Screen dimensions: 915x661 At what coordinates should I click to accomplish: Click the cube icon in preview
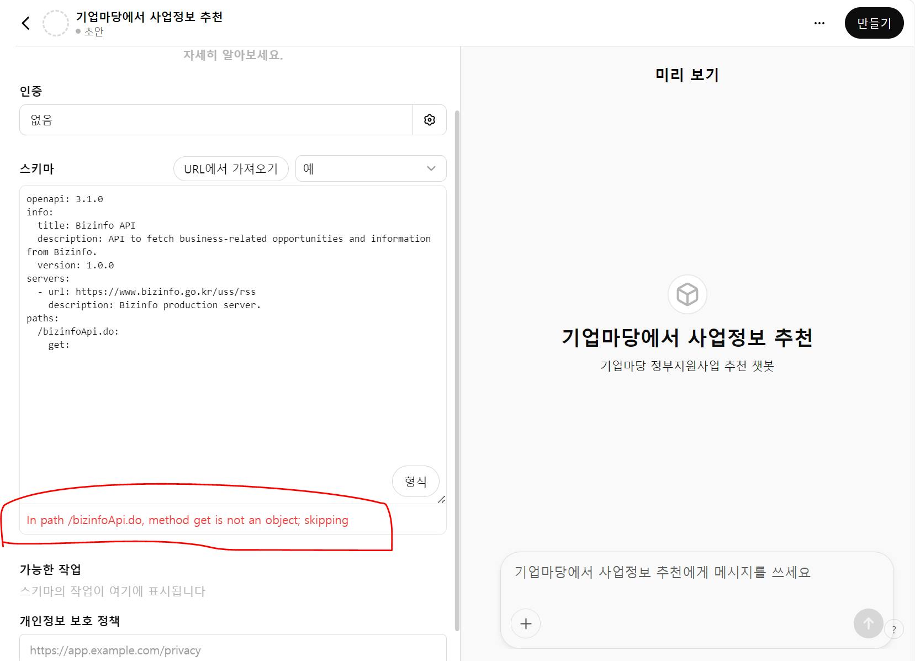pyautogui.click(x=687, y=294)
